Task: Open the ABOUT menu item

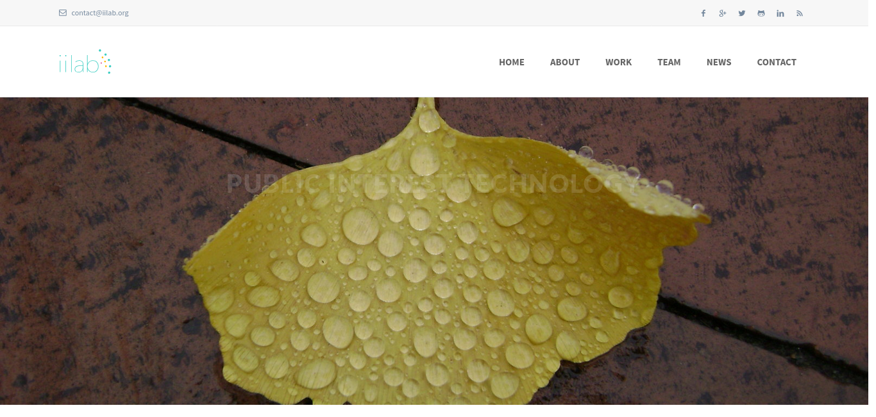Action: pyautogui.click(x=565, y=62)
